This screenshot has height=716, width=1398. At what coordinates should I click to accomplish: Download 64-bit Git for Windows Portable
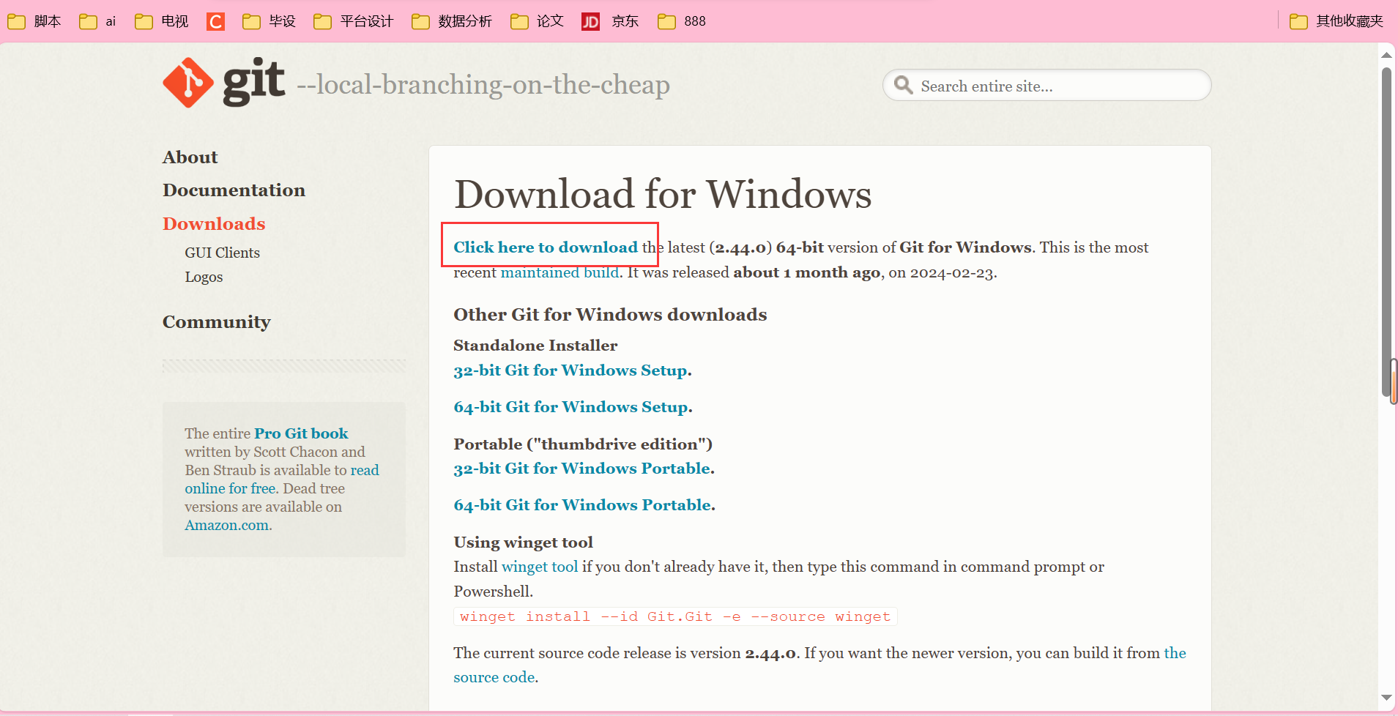pyautogui.click(x=582, y=505)
